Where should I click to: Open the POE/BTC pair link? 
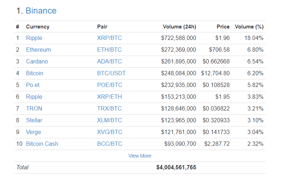coord(110,85)
